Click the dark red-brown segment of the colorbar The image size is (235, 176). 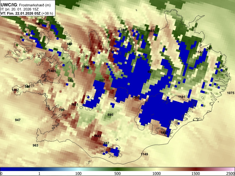(x=196, y=169)
